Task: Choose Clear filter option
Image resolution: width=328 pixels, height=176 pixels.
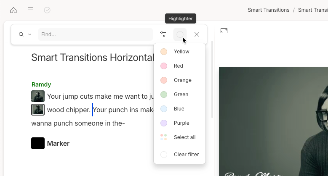Action: click(179, 155)
